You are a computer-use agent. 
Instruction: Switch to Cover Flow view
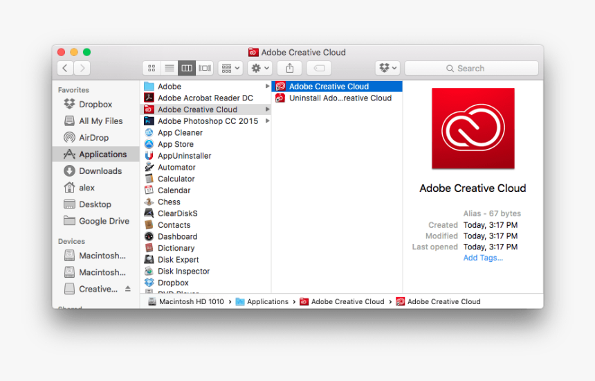coord(205,69)
